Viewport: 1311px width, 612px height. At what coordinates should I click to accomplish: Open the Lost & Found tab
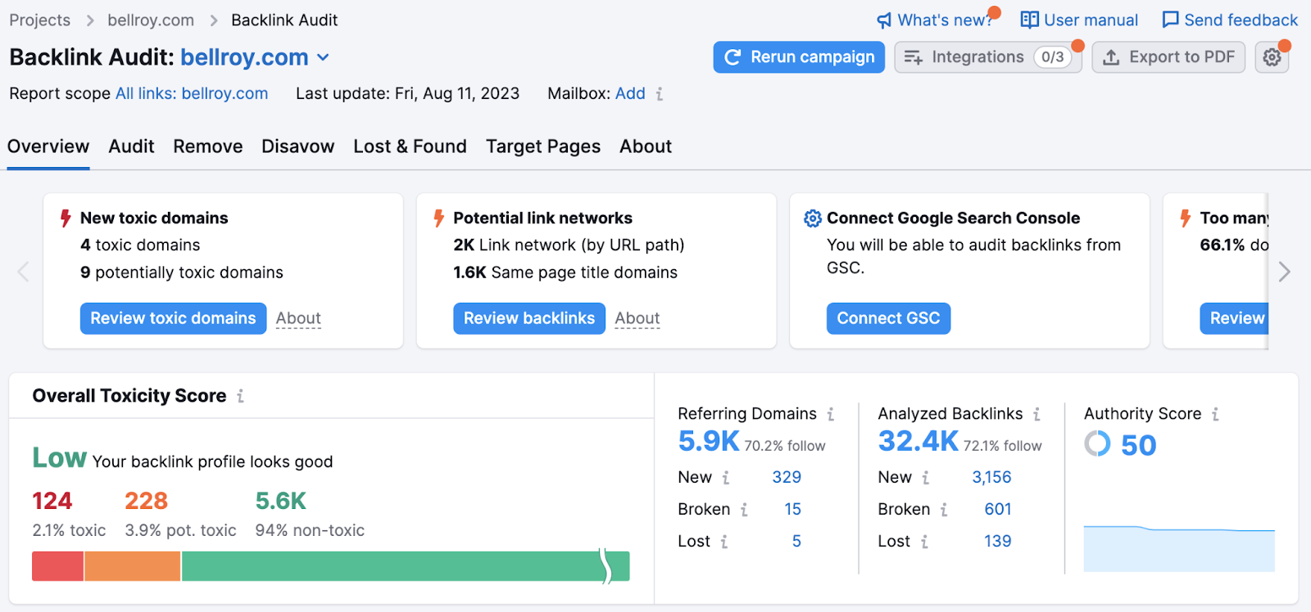pyautogui.click(x=410, y=146)
